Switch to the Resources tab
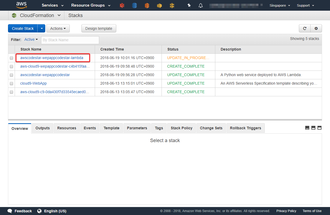This screenshot has width=330, height=215. point(67,128)
